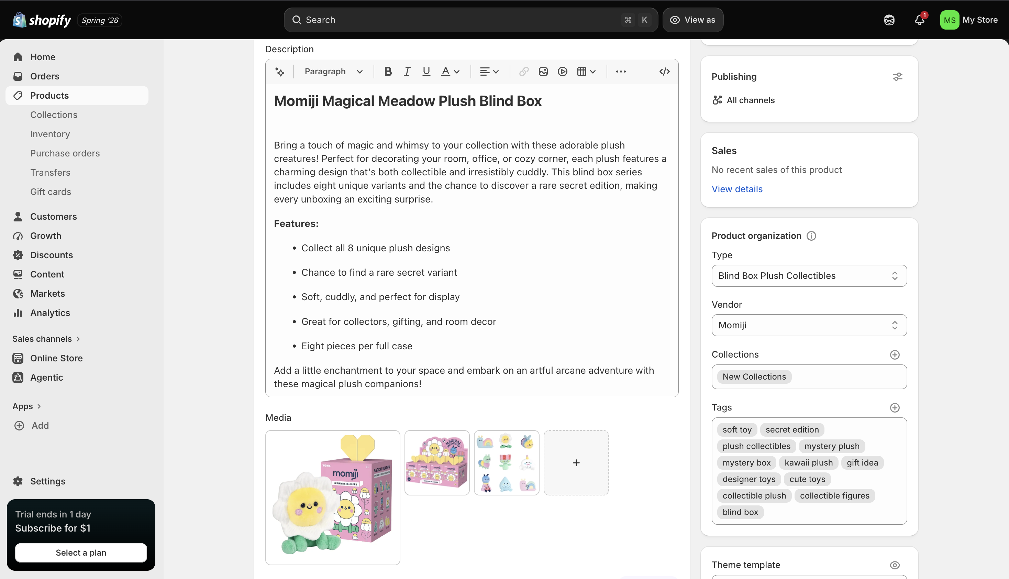Open Publishing manage settings icon
This screenshot has width=1009, height=579.
pos(897,77)
